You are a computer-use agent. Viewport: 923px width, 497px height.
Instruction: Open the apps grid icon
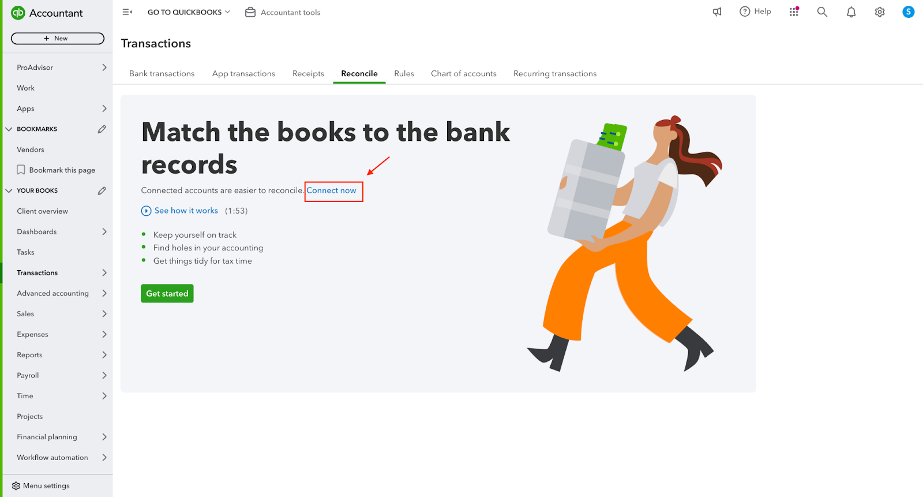point(794,12)
